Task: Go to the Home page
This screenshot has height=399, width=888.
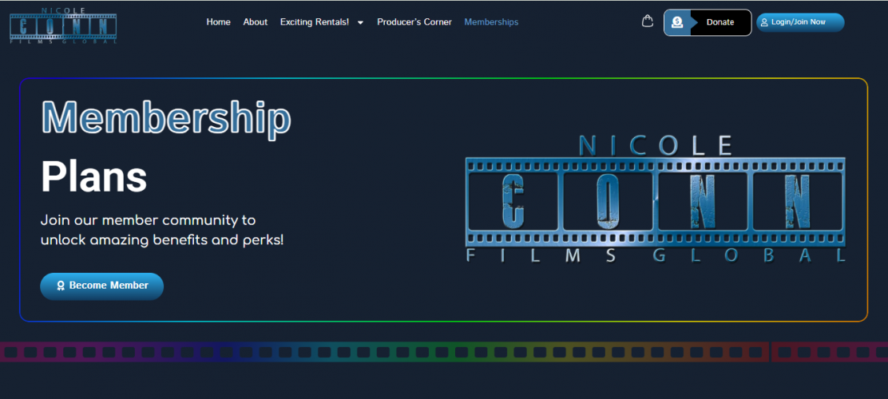Action: click(x=219, y=22)
